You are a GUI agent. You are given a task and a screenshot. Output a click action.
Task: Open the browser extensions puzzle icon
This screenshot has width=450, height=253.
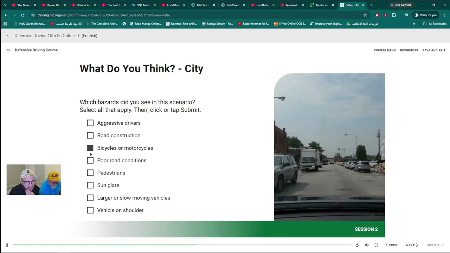394,15
